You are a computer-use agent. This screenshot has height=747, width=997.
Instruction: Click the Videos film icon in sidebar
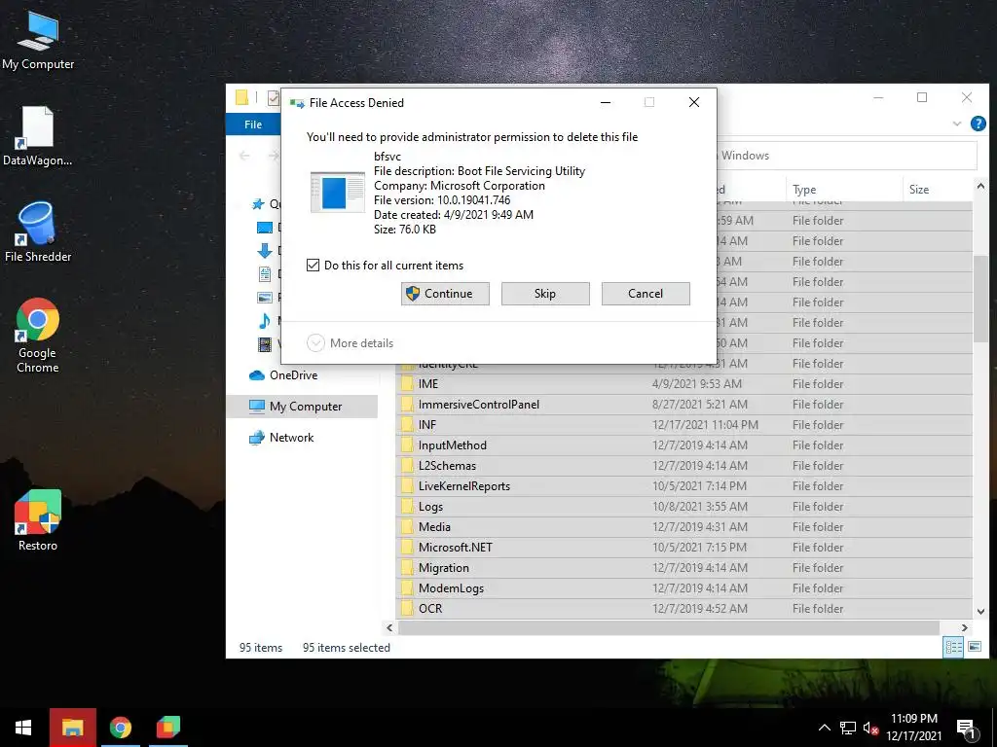[265, 344]
